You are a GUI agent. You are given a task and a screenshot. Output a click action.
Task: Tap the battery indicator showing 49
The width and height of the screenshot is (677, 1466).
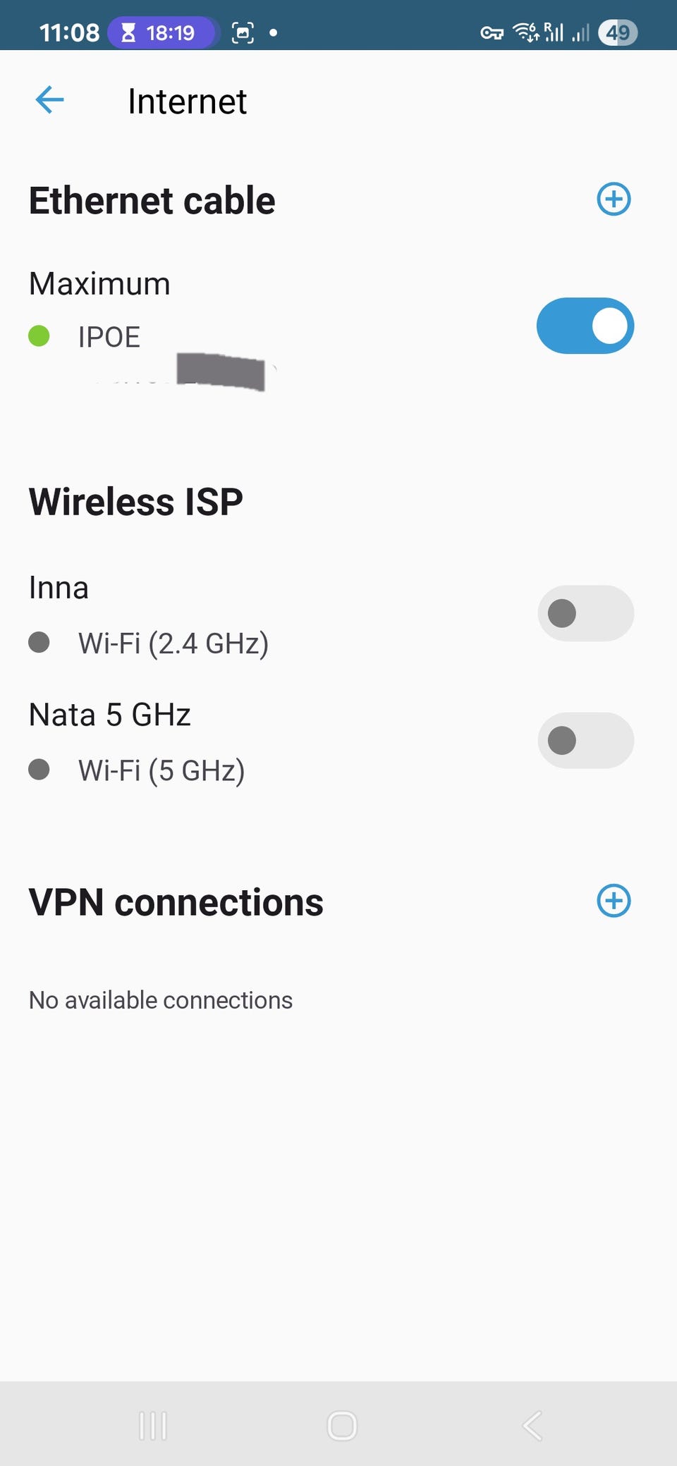[x=618, y=32]
